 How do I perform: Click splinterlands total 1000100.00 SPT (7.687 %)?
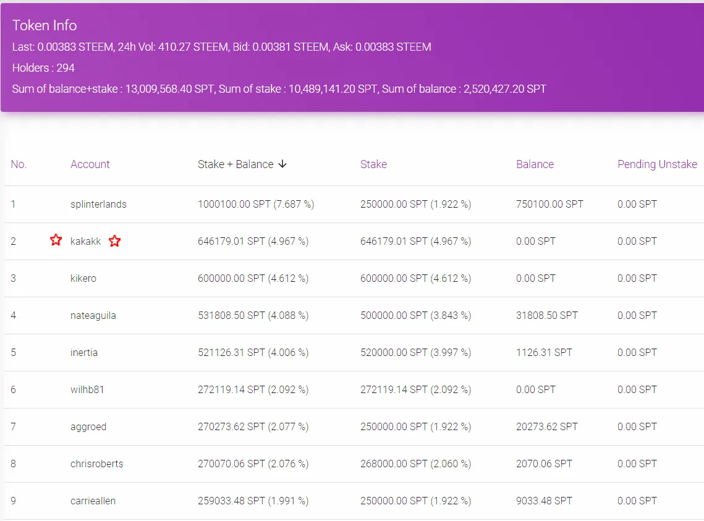point(256,204)
